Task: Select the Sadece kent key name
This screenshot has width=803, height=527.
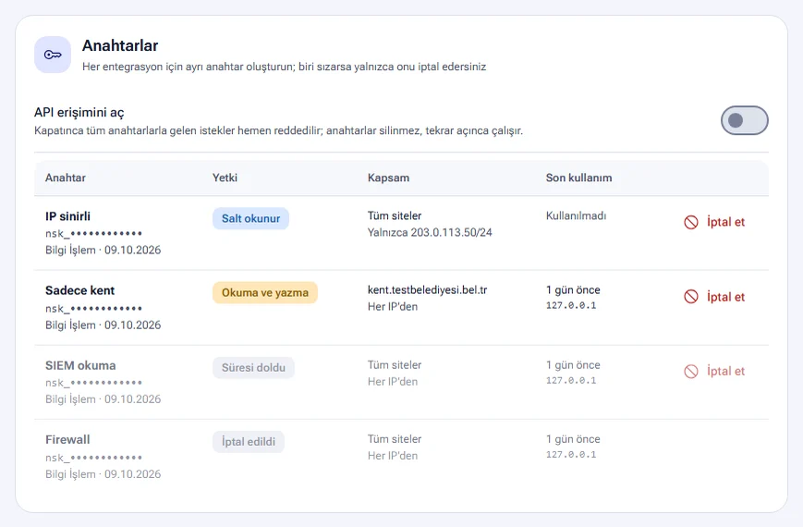Action: click(79, 290)
